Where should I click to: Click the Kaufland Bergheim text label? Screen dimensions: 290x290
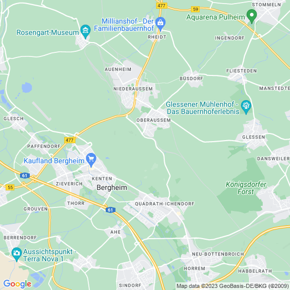(54, 161)
